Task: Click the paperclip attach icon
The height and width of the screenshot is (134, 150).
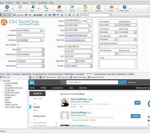Action: point(74,15)
